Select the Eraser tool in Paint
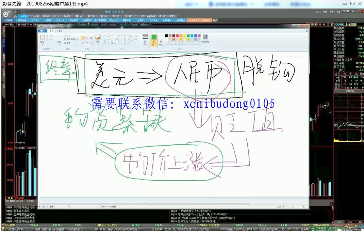364x231 pixels. click(83, 43)
